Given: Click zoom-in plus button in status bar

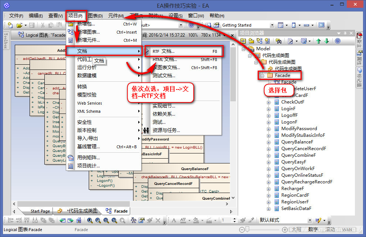Looking at the screenshot, I should (285, 230).
